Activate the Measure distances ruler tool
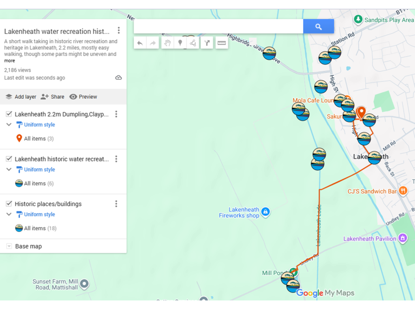The height and width of the screenshot is (311, 415). pos(221,43)
